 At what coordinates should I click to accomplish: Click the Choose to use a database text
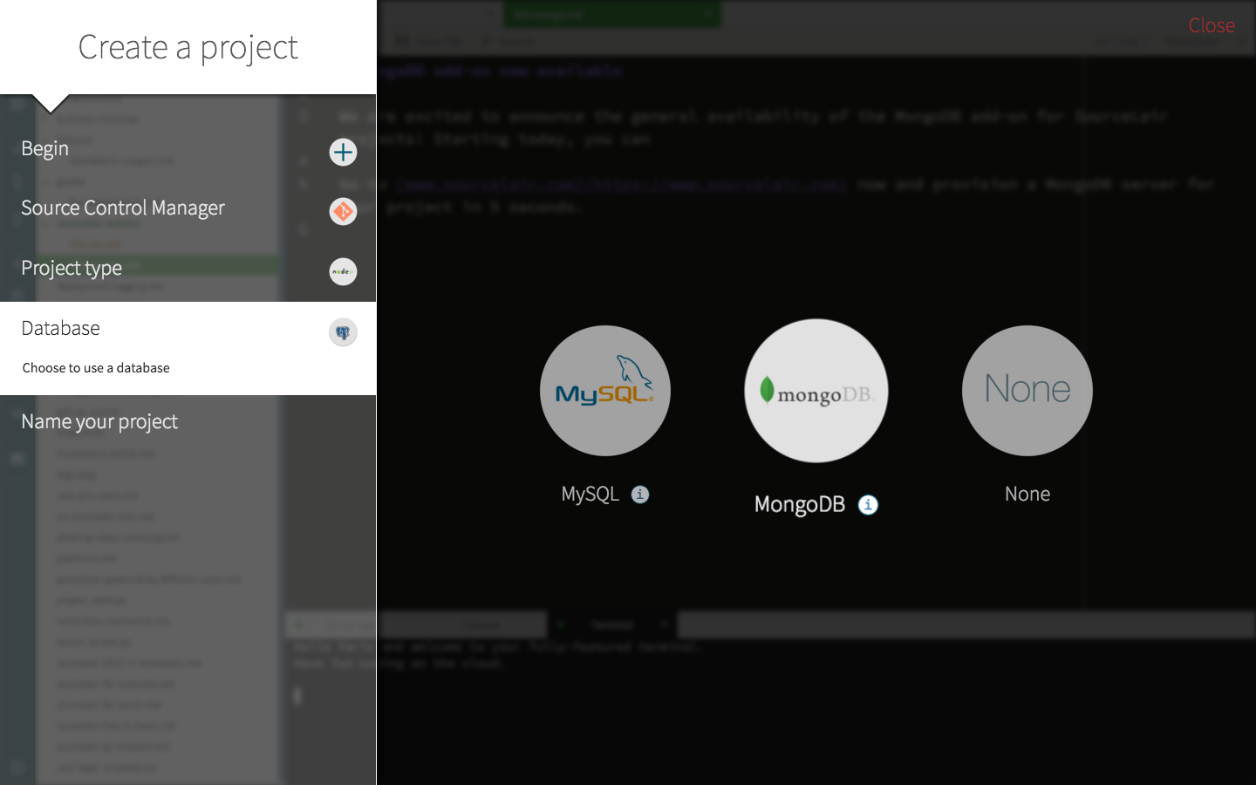coord(95,367)
